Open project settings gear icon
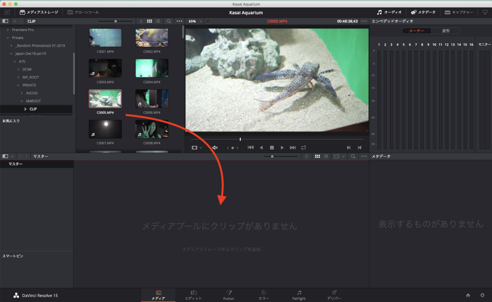 click(482, 295)
